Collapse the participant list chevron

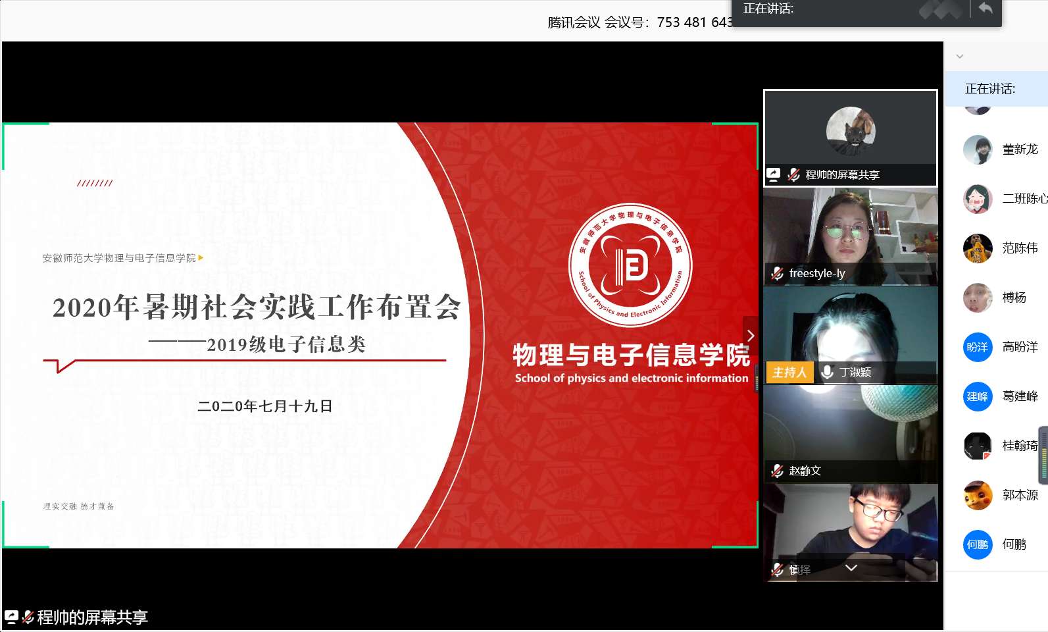click(x=960, y=57)
